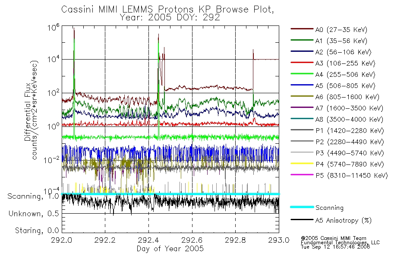Click the P1 (1420-2280 KeV) legend label
Image resolution: width=410 pixels, height=259 pixels.
coord(350,131)
